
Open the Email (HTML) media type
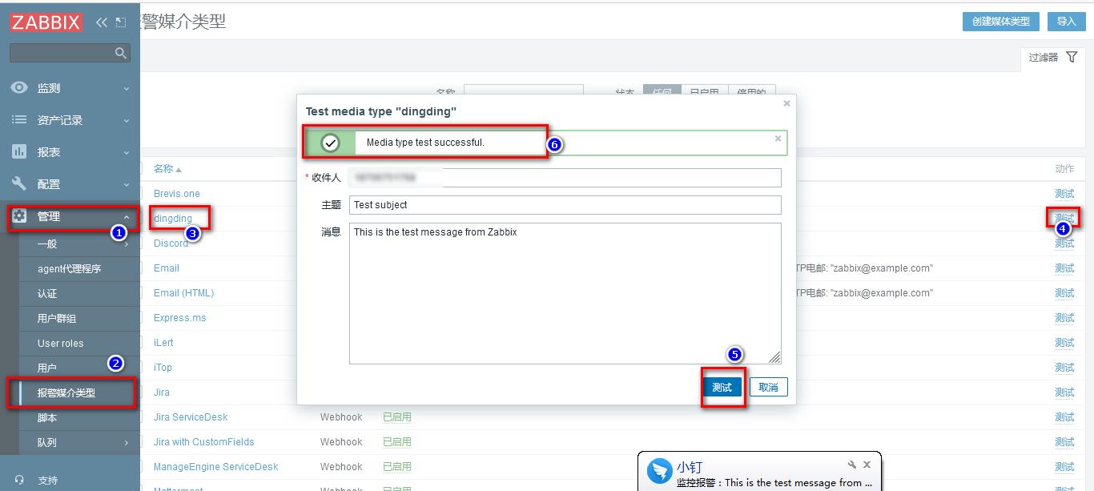[184, 293]
